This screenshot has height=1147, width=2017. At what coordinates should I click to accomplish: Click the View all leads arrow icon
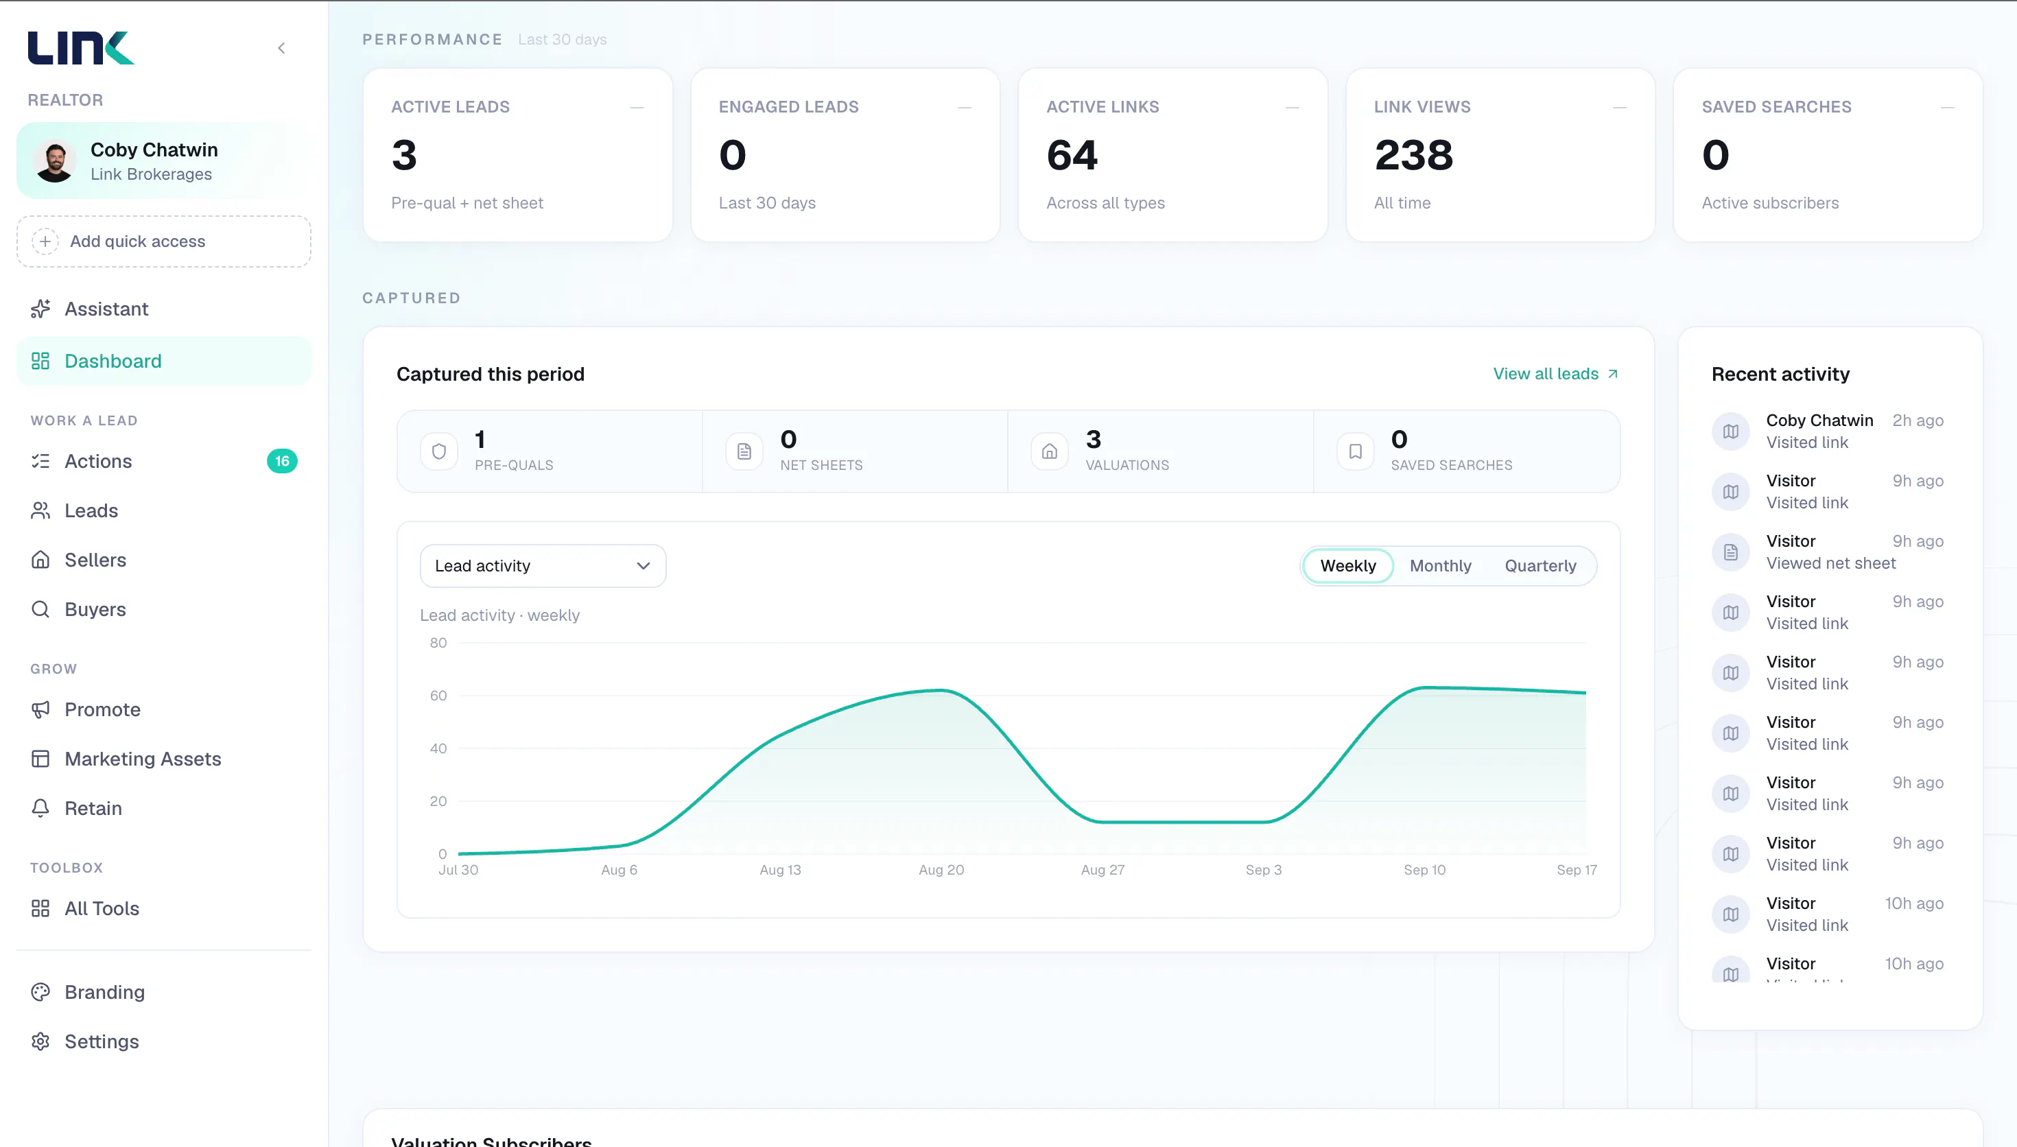pos(1612,373)
